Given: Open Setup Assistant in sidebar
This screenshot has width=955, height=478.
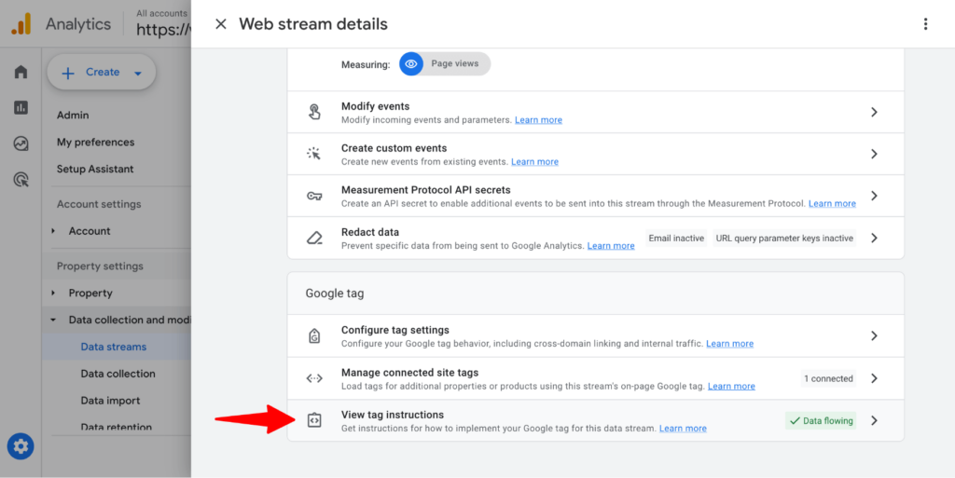Looking at the screenshot, I should (x=95, y=169).
